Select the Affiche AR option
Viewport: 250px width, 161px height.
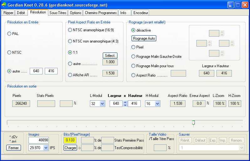83,75
